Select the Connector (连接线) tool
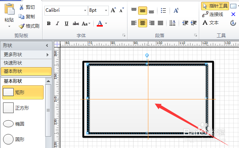 [x=212, y=14]
